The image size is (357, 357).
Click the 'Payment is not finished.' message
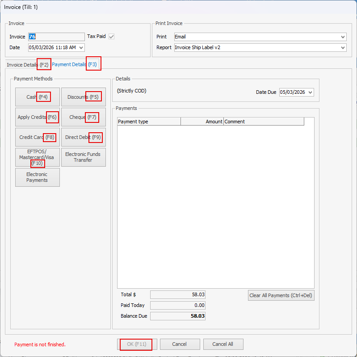pyautogui.click(x=40, y=344)
